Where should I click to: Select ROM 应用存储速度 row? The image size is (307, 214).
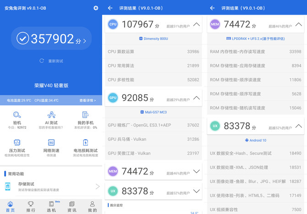click(256, 66)
